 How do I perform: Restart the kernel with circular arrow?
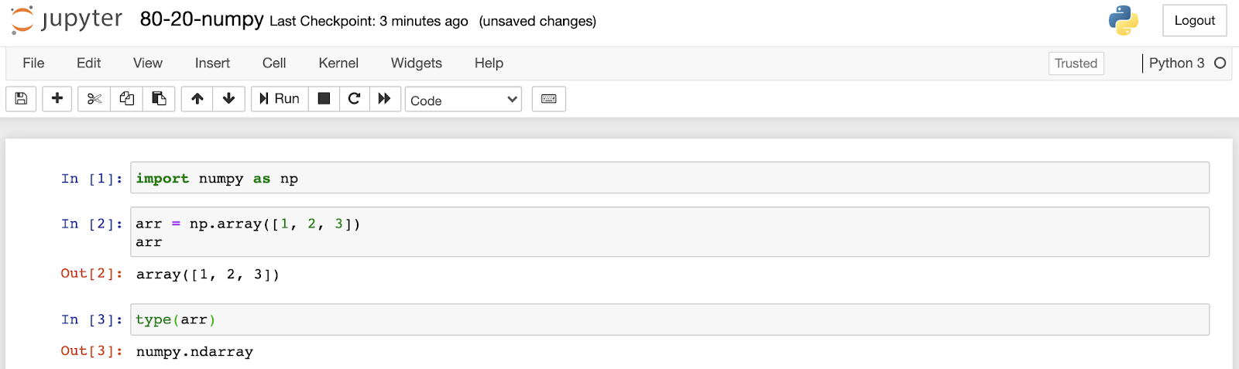tap(355, 99)
